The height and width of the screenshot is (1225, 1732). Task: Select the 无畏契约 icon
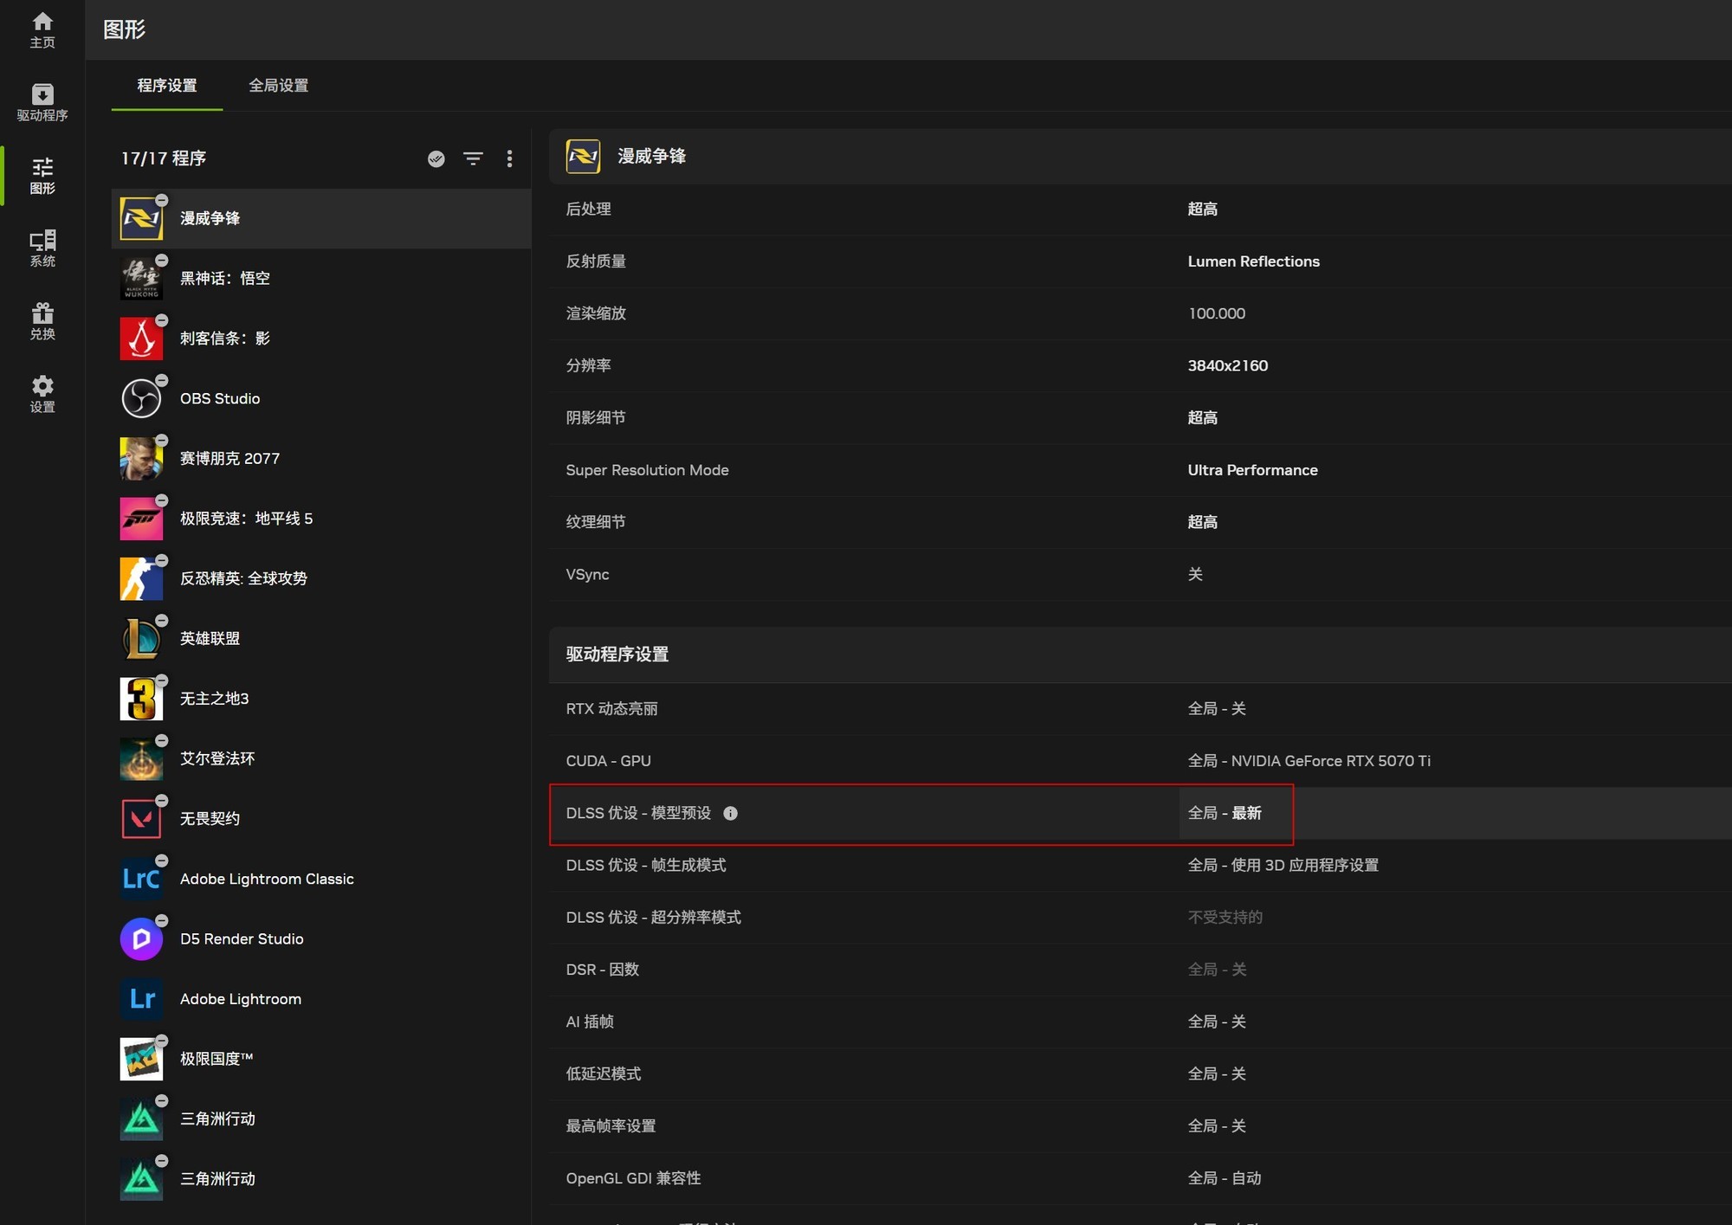tap(141, 818)
